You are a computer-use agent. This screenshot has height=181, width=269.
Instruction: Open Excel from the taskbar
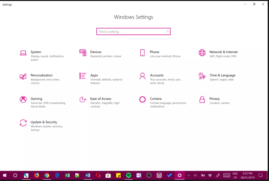(x=67, y=175)
